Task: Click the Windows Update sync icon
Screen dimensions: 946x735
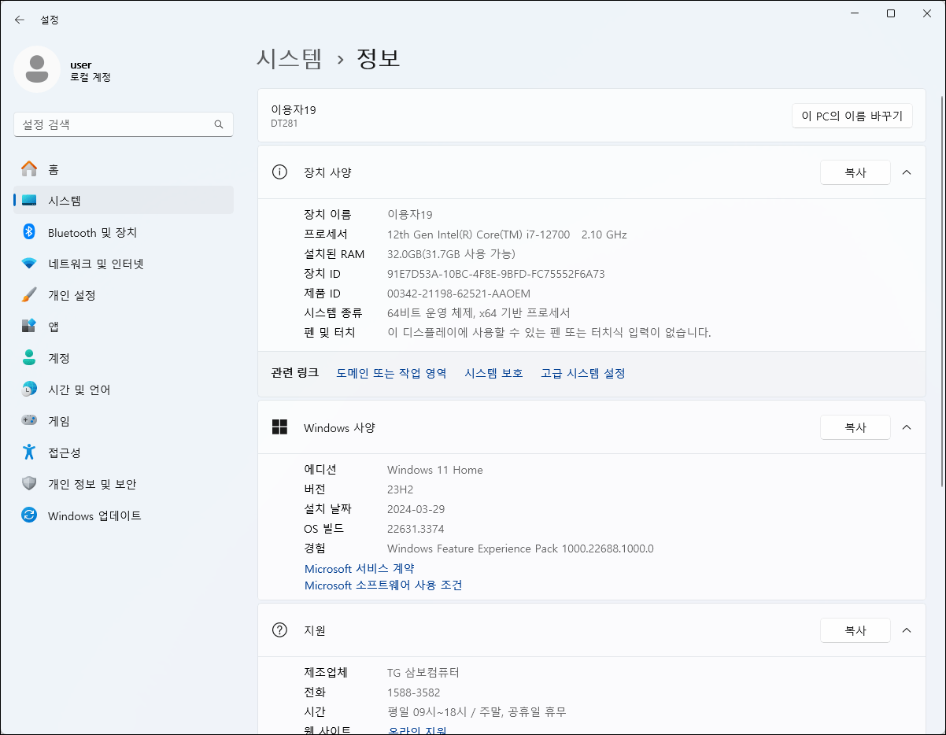Action: [29, 515]
